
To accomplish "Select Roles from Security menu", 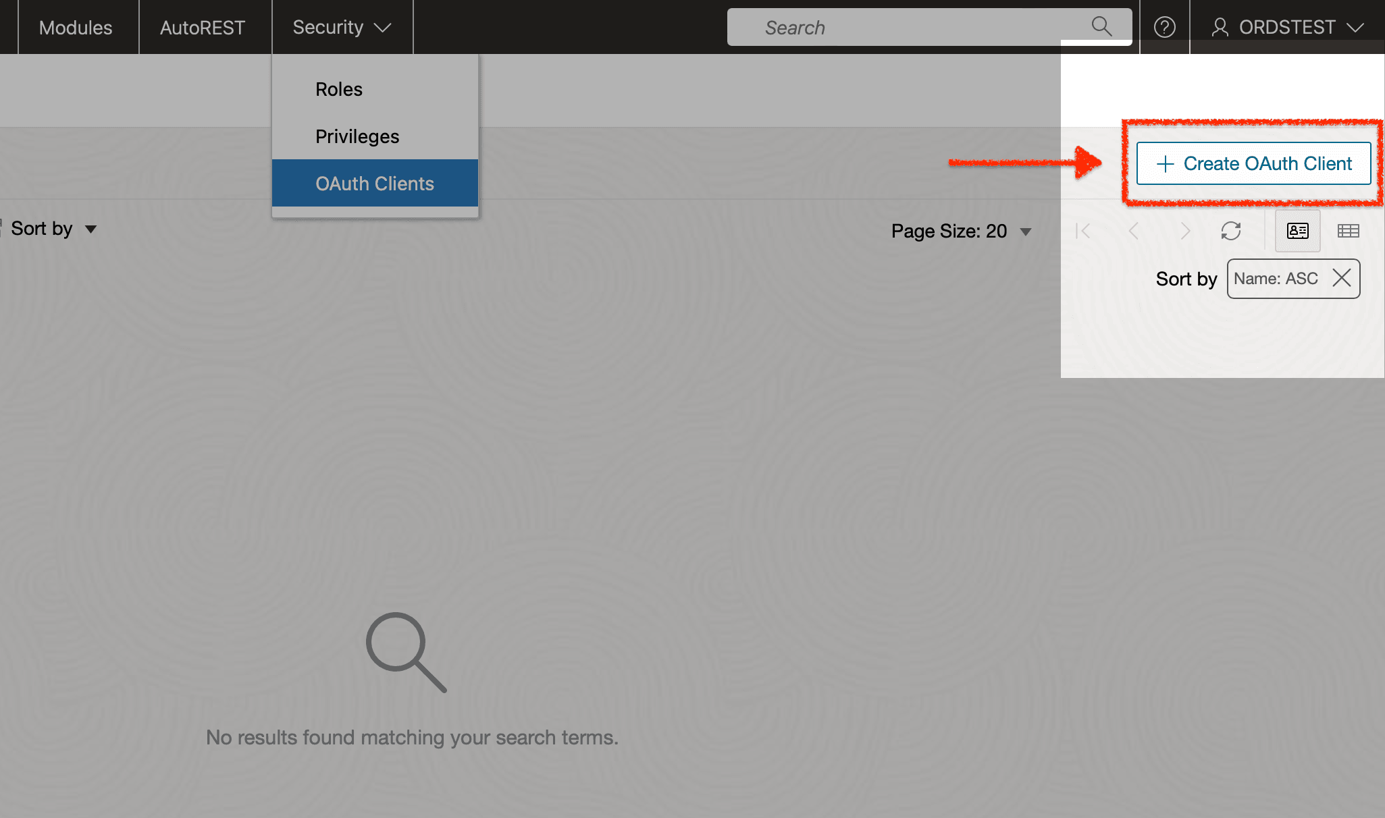I will pos(339,89).
